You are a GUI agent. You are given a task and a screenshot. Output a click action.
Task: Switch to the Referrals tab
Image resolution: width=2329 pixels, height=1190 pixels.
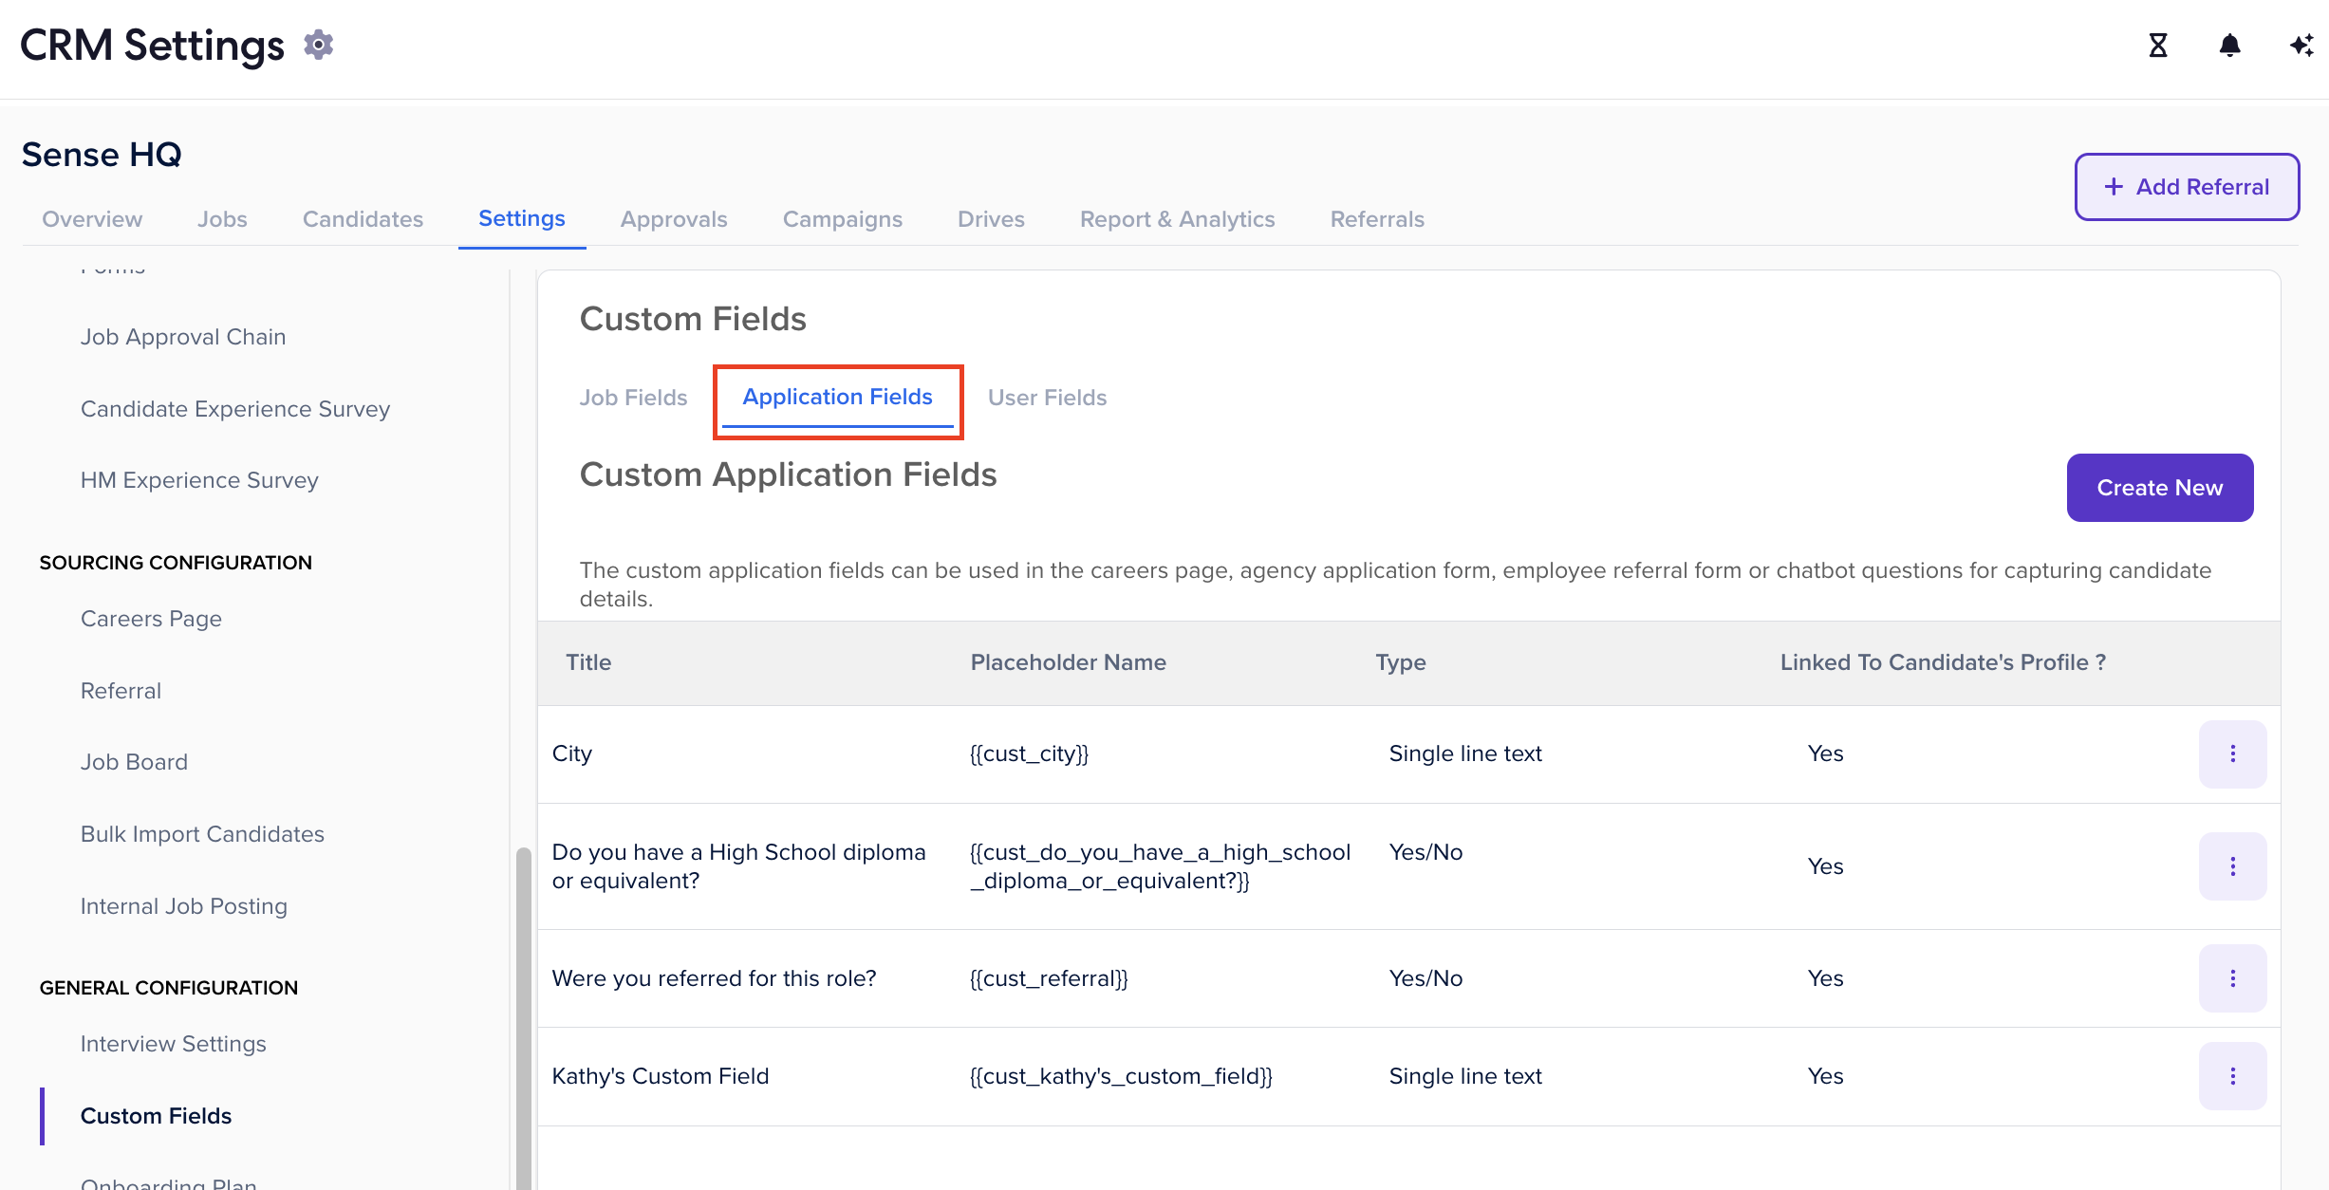tap(1377, 219)
